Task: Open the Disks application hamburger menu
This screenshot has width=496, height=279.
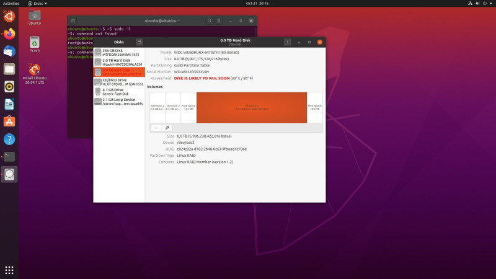Action: coord(139,42)
